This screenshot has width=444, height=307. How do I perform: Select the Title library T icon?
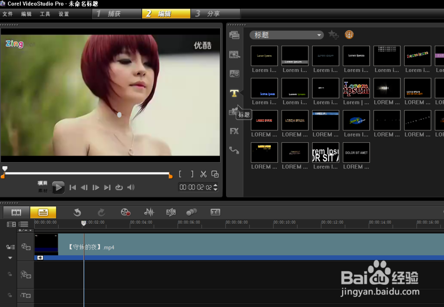tap(234, 93)
